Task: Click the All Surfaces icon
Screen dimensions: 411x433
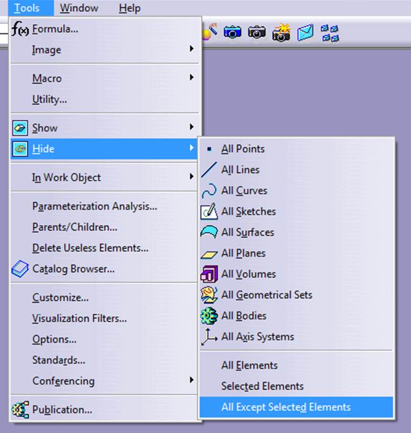Action: tap(209, 232)
